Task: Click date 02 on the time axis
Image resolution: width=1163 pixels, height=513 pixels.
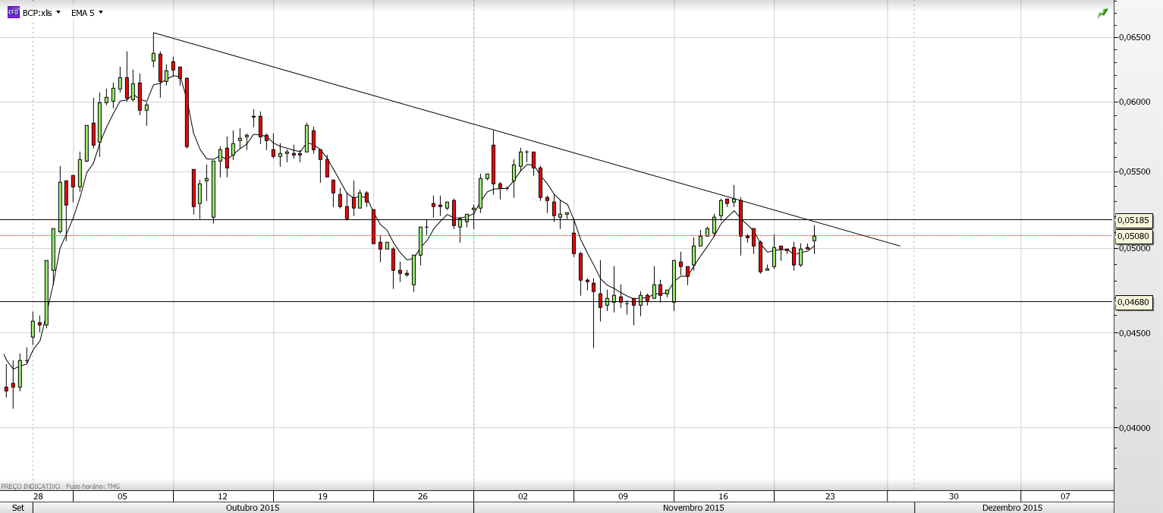Action: (x=523, y=496)
